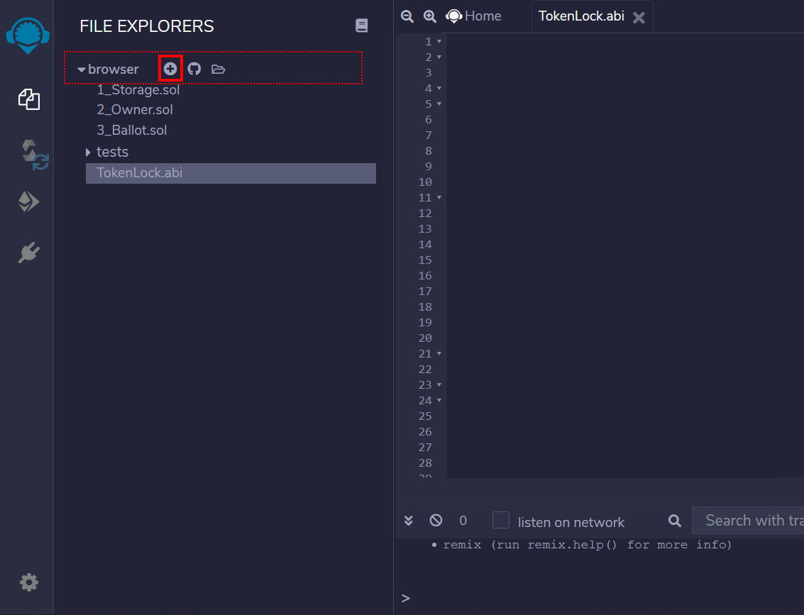Open File Explorers documentation book icon
Viewport: 804px width, 615px height.
click(x=361, y=26)
